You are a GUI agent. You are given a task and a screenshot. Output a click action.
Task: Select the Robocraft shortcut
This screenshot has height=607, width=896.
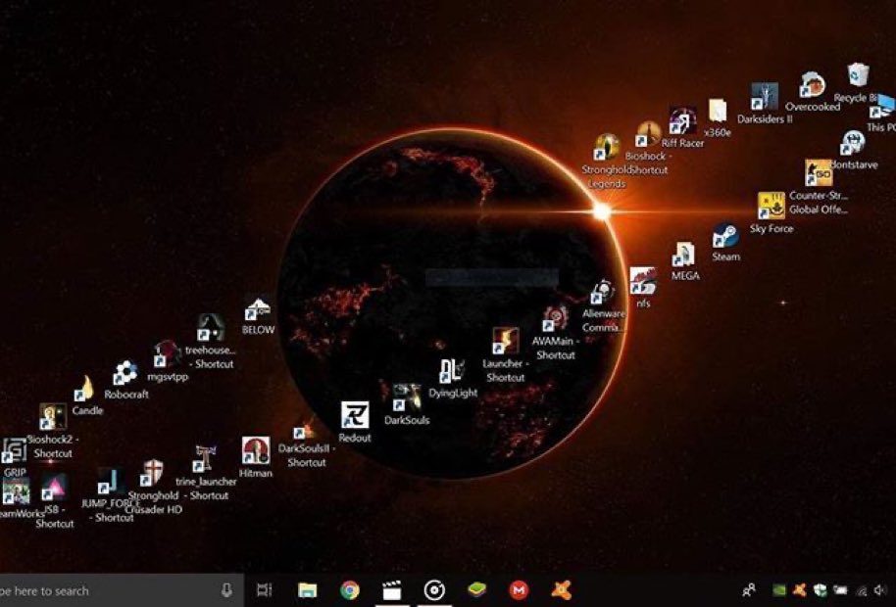(124, 373)
